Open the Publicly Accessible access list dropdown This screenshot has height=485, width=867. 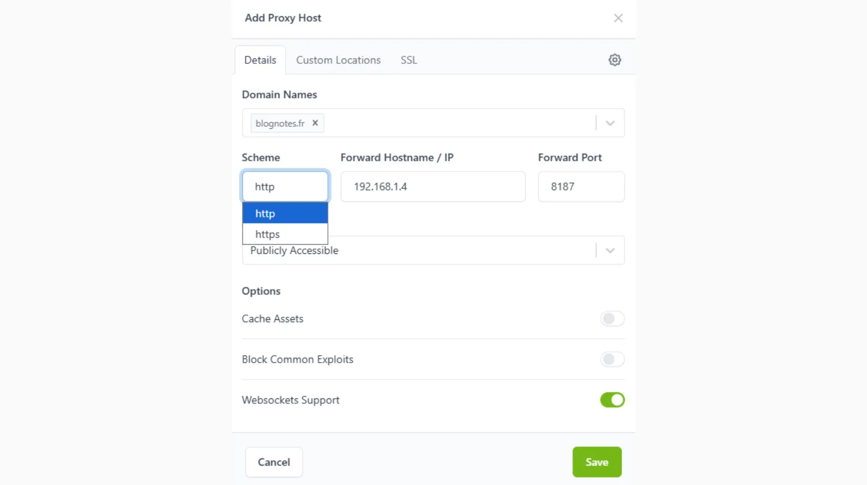click(x=610, y=251)
